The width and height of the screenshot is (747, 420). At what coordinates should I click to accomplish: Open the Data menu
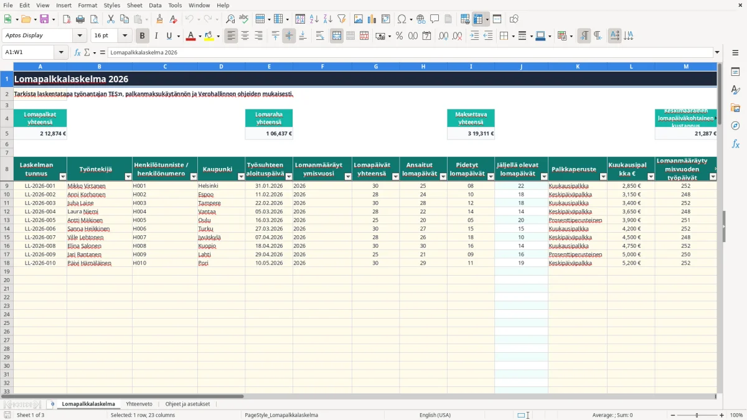click(x=155, y=5)
